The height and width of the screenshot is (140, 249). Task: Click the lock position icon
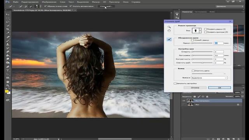pyautogui.click(x=203, y=96)
